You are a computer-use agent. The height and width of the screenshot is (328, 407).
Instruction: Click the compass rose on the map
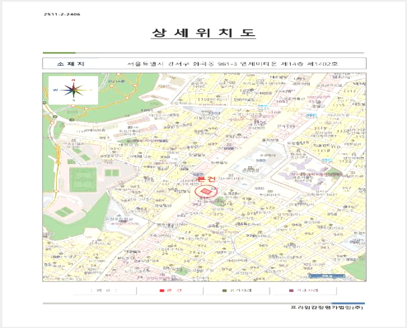point(73,90)
